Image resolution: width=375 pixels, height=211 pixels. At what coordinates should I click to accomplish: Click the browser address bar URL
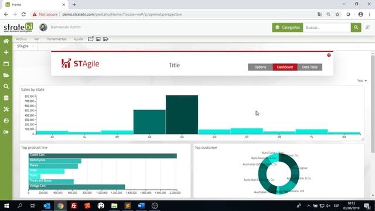(122, 14)
